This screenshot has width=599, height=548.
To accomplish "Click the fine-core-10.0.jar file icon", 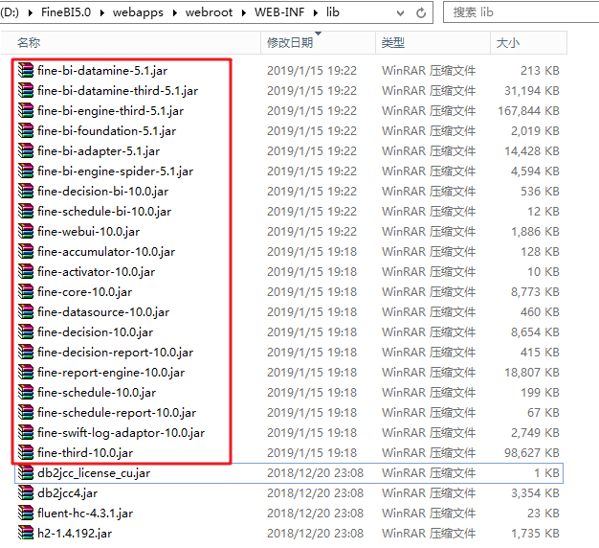I will [26, 292].
